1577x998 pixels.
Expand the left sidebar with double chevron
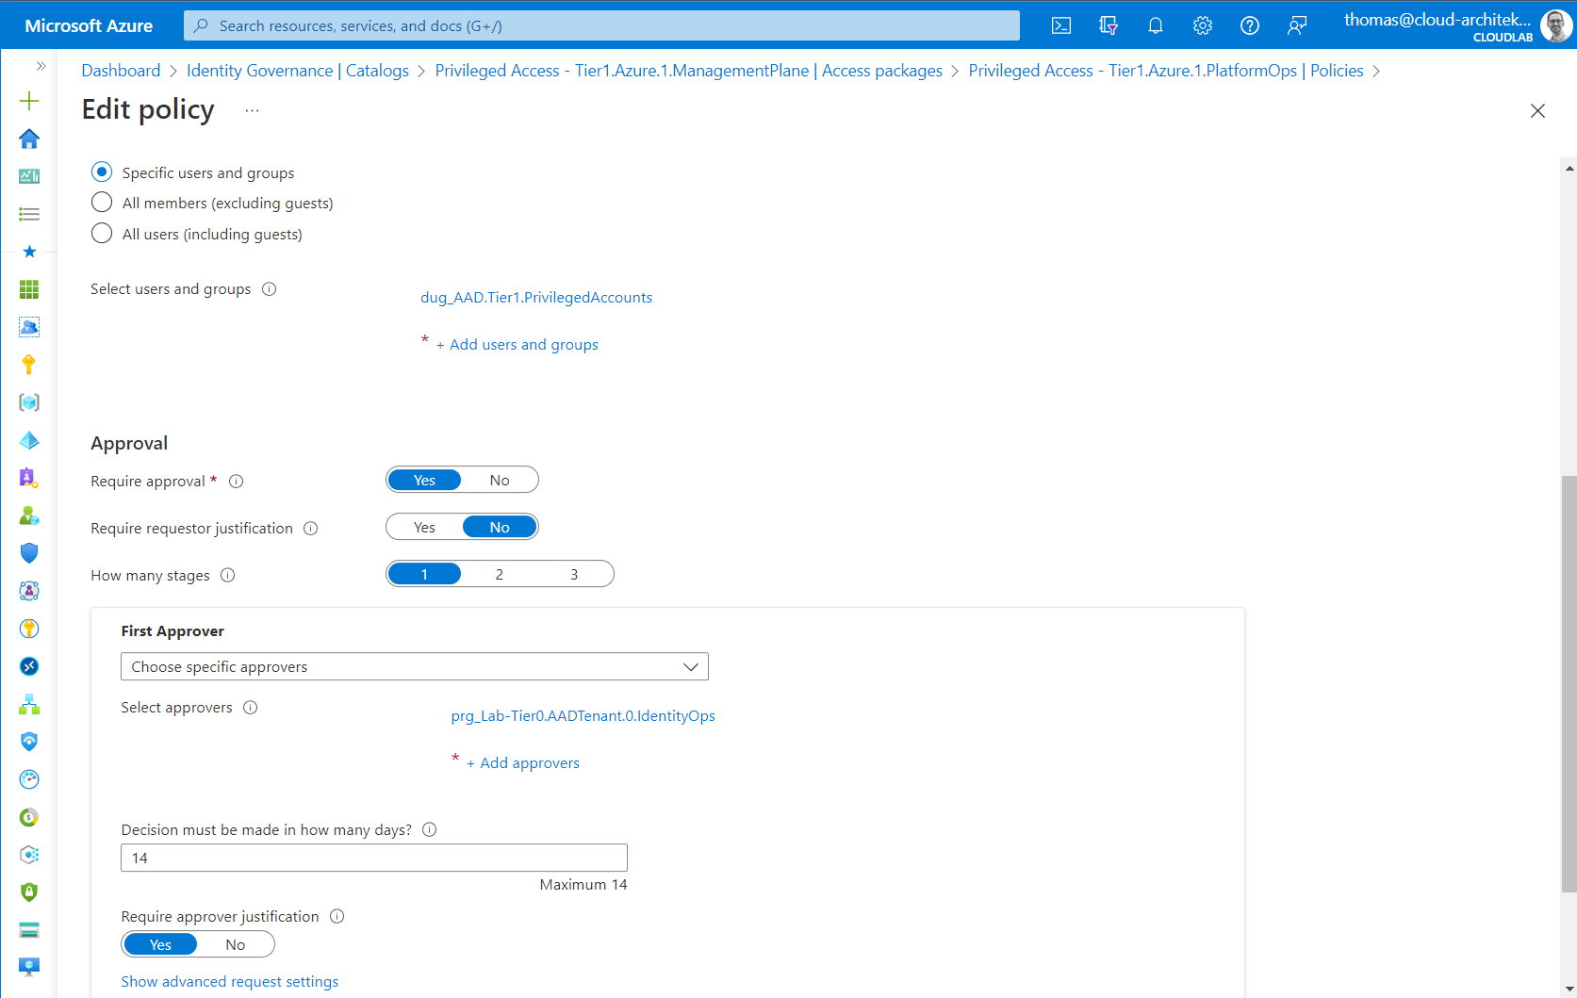[41, 66]
